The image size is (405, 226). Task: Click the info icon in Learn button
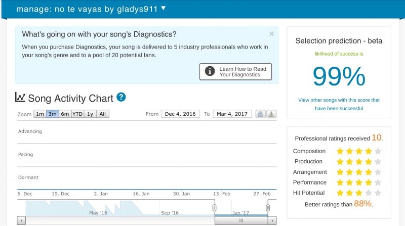[x=210, y=72]
